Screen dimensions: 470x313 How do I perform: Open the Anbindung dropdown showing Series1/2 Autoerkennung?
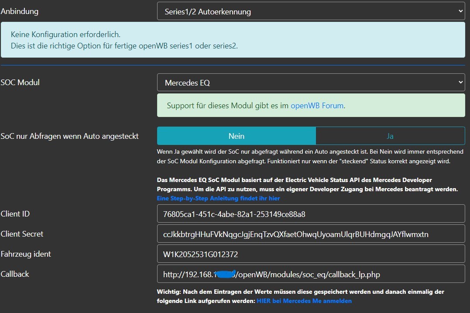[x=311, y=11]
